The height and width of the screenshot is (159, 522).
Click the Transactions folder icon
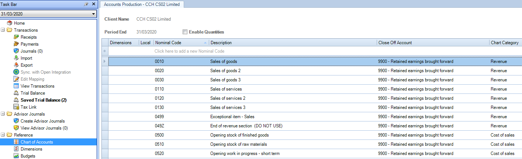[x=10, y=30]
